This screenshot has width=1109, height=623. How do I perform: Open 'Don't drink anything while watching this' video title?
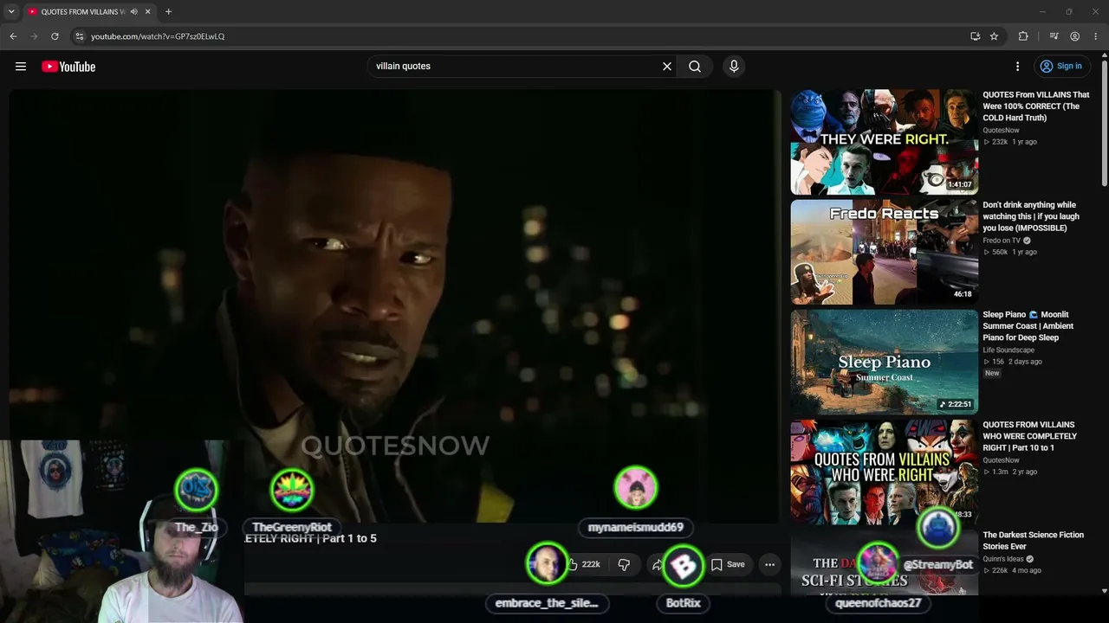tap(1031, 216)
